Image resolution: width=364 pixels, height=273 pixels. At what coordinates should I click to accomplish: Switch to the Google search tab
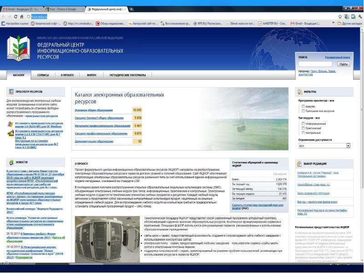point(64,9)
